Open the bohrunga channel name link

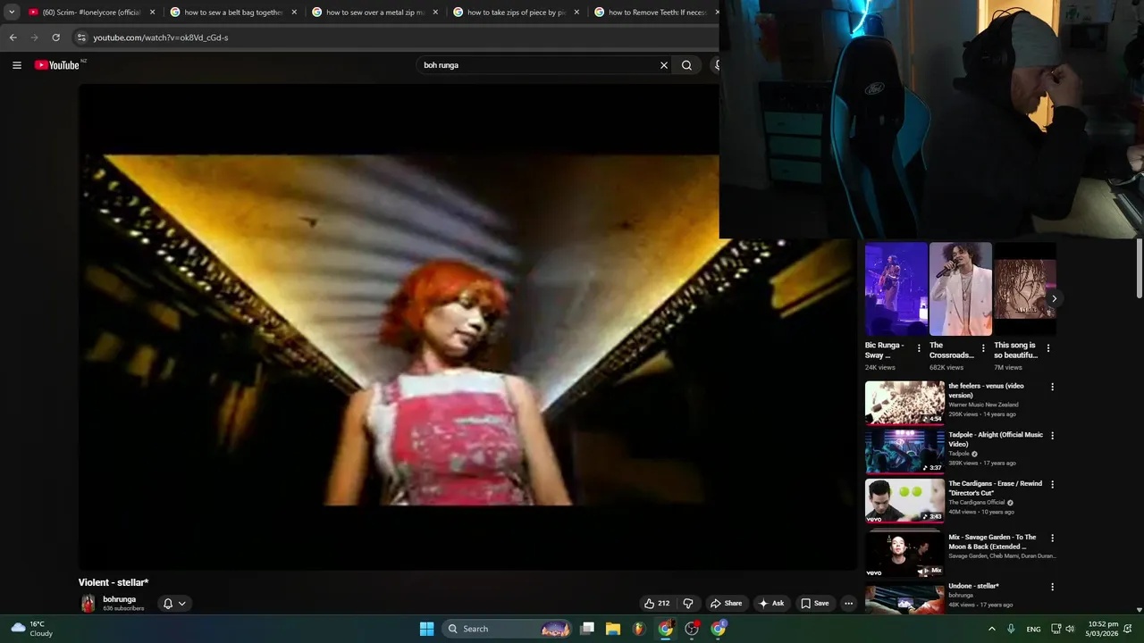(x=120, y=599)
